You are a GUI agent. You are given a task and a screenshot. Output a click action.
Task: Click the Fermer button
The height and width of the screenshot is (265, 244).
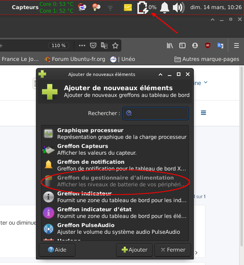tap(173, 250)
